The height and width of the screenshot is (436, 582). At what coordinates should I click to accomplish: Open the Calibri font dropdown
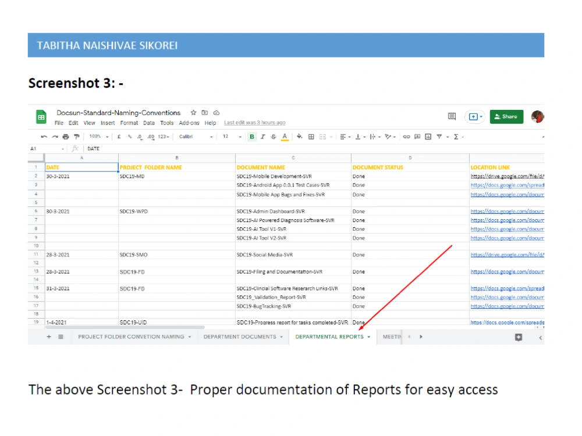(x=196, y=137)
